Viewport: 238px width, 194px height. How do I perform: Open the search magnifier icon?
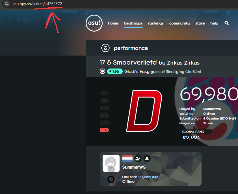(226, 23)
